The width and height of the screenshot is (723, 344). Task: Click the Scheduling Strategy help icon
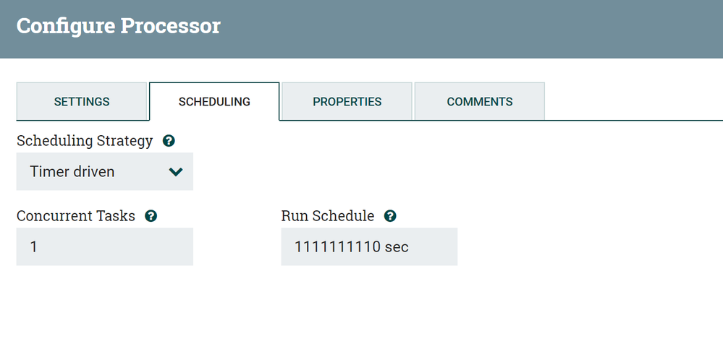(169, 141)
